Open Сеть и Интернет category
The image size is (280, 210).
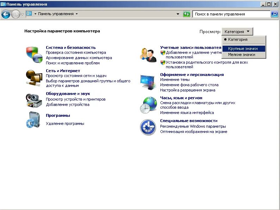coord(63,71)
